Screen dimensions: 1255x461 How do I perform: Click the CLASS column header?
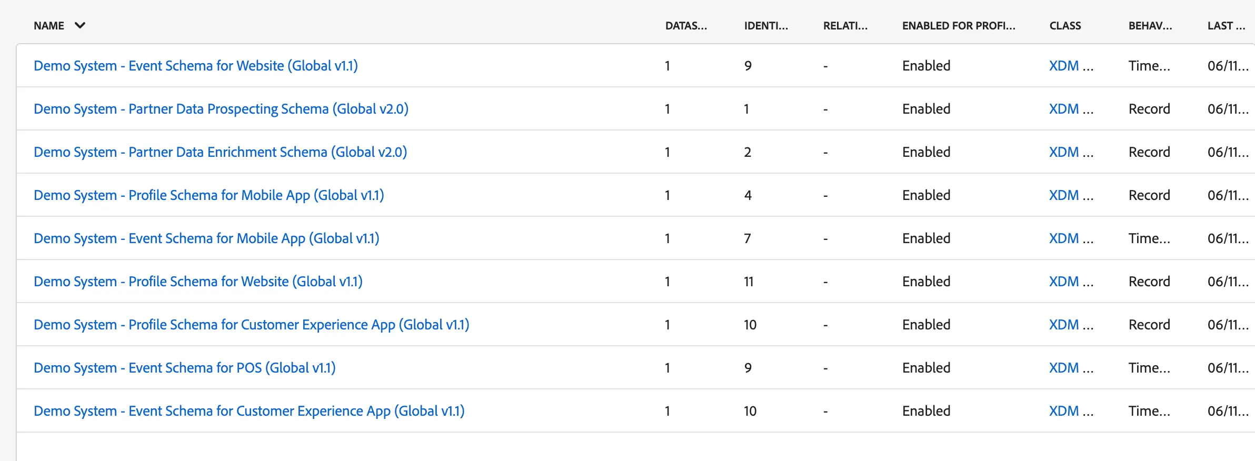click(x=1065, y=26)
